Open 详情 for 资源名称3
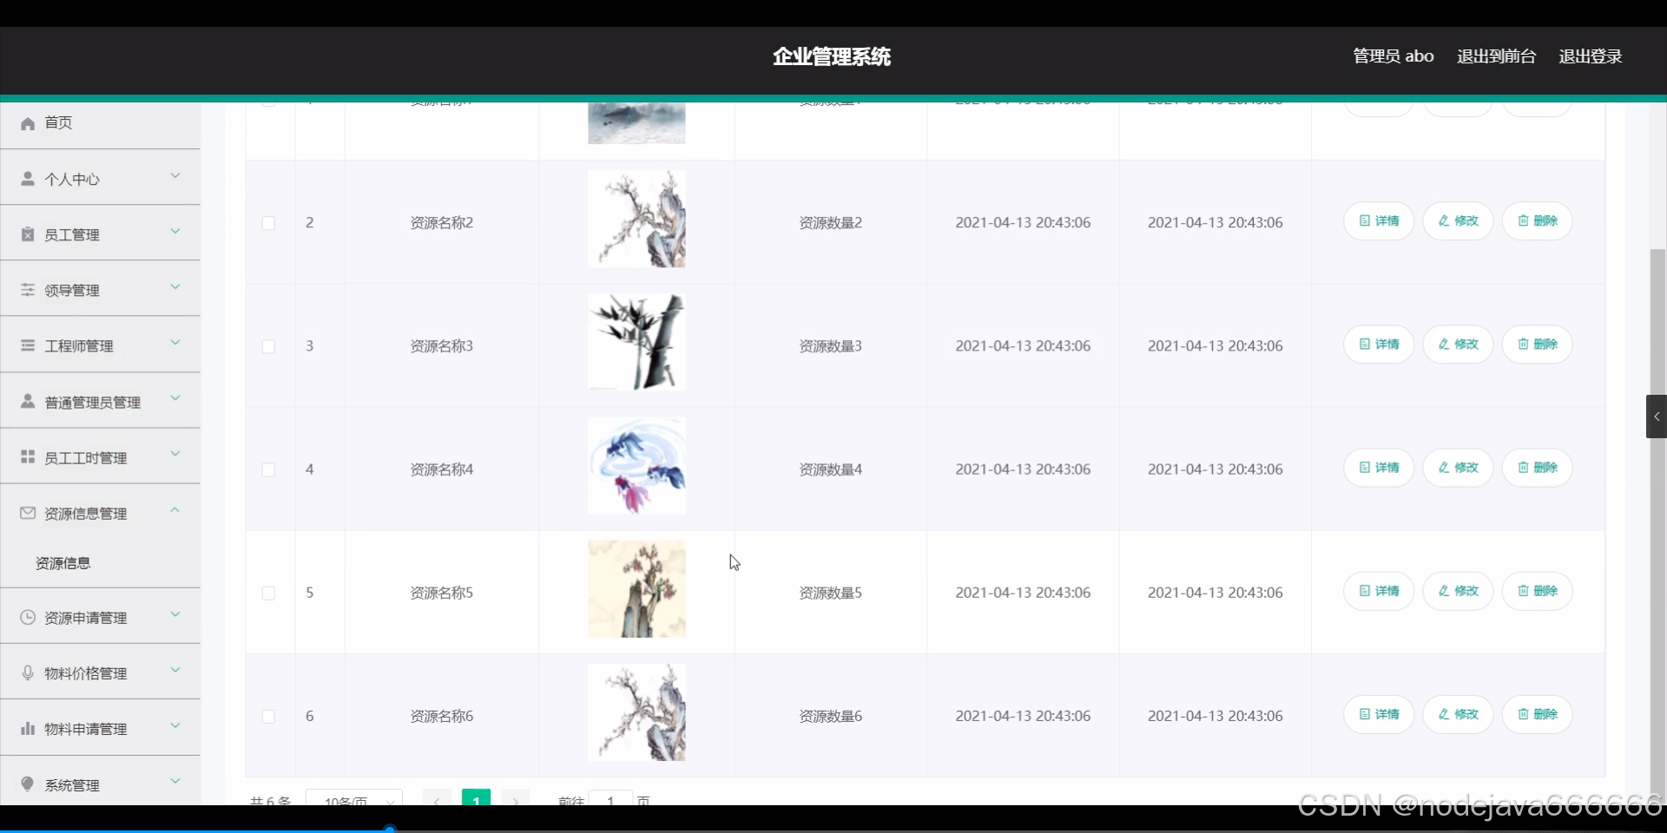The width and height of the screenshot is (1667, 833). pyautogui.click(x=1379, y=344)
